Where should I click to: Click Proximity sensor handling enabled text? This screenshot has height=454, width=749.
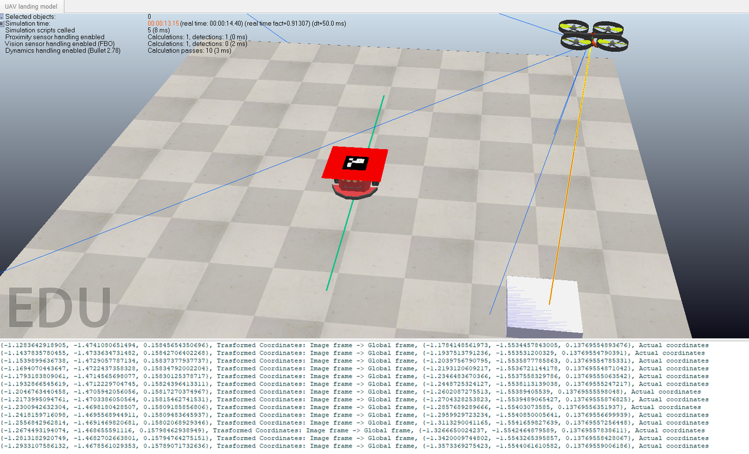click(x=55, y=37)
